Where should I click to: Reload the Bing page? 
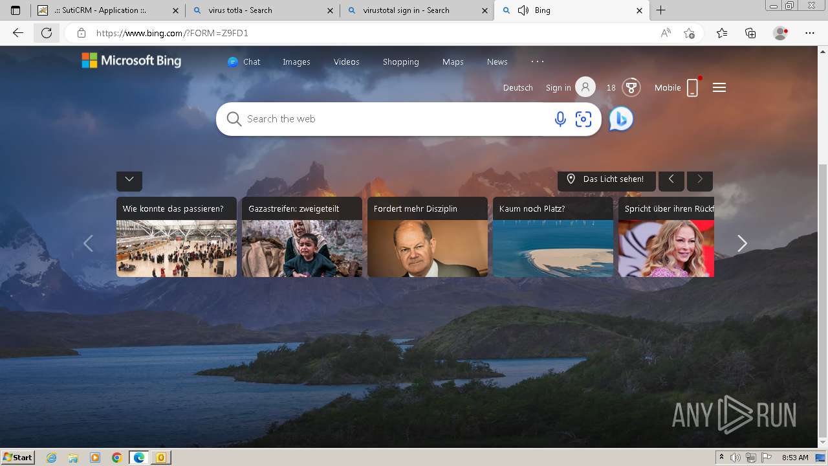(x=47, y=33)
